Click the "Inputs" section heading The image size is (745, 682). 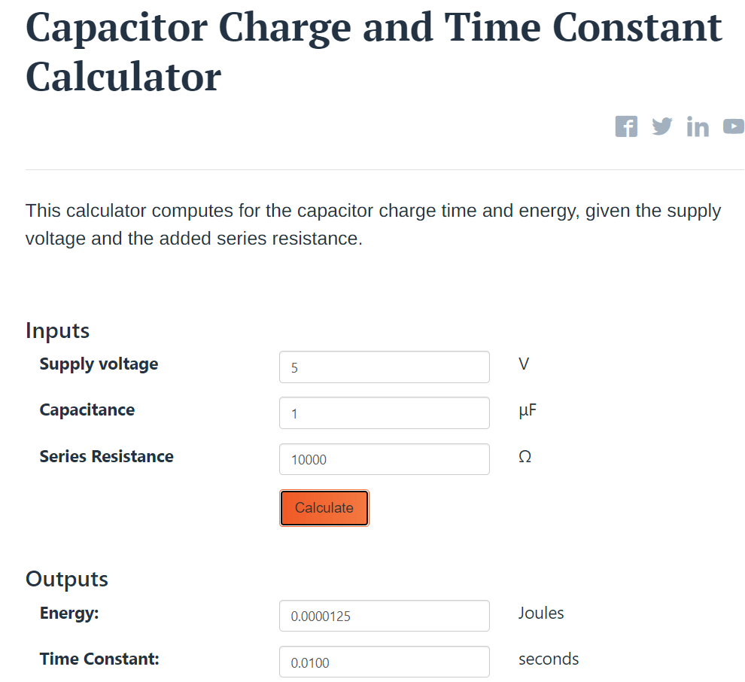pyautogui.click(x=57, y=330)
